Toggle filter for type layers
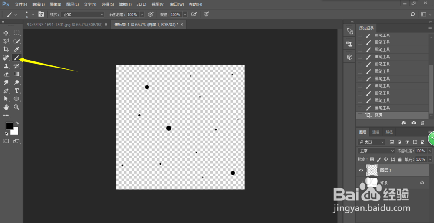 [407, 142]
